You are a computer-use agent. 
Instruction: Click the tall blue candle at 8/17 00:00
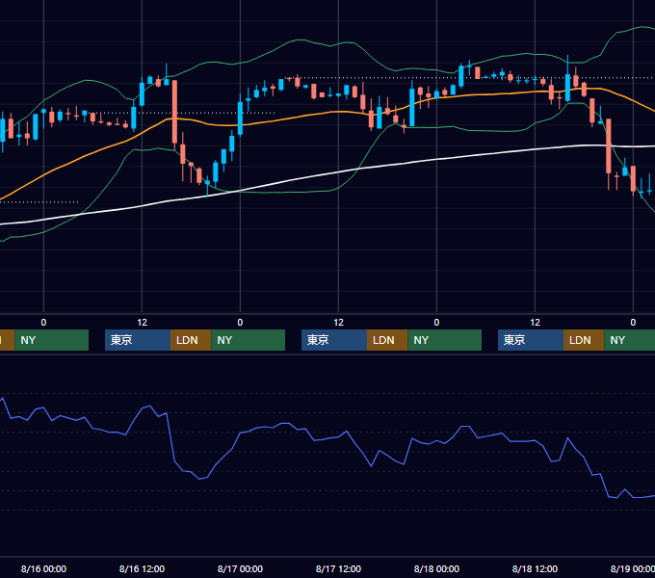(240, 118)
